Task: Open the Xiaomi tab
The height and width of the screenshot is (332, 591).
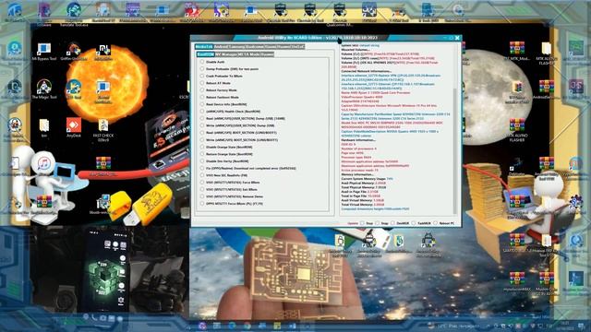Action: point(270,47)
